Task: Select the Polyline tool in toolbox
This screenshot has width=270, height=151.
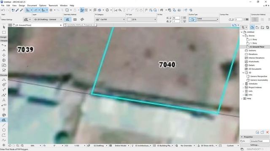Action: tap(4, 135)
